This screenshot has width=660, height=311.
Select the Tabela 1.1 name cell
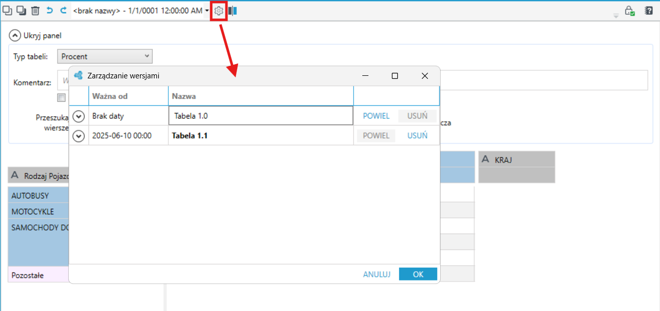coord(261,136)
